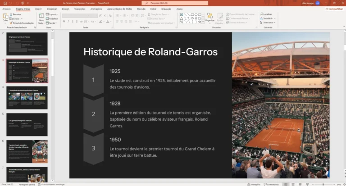
Task: Open Colar dropdown arrow below paste
Action: [x=5, y=23]
